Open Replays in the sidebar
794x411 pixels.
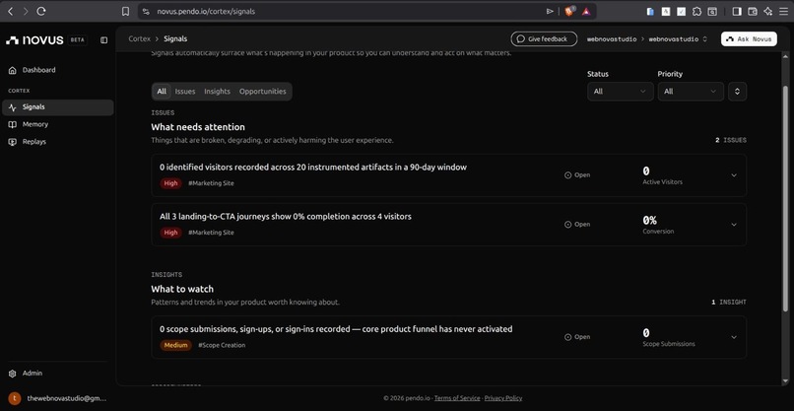(x=57, y=141)
